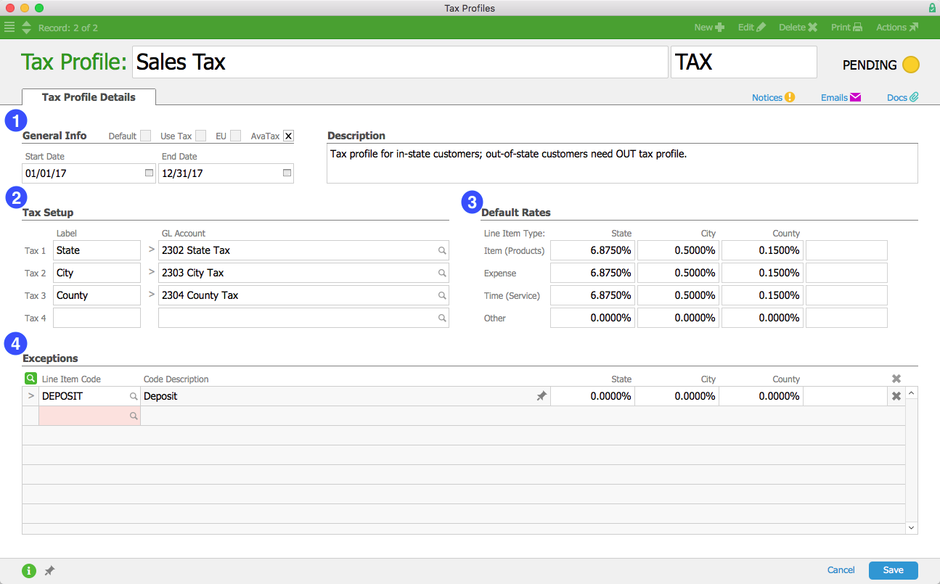Click the X above the Exceptions delete column
940x584 pixels.
(896, 379)
